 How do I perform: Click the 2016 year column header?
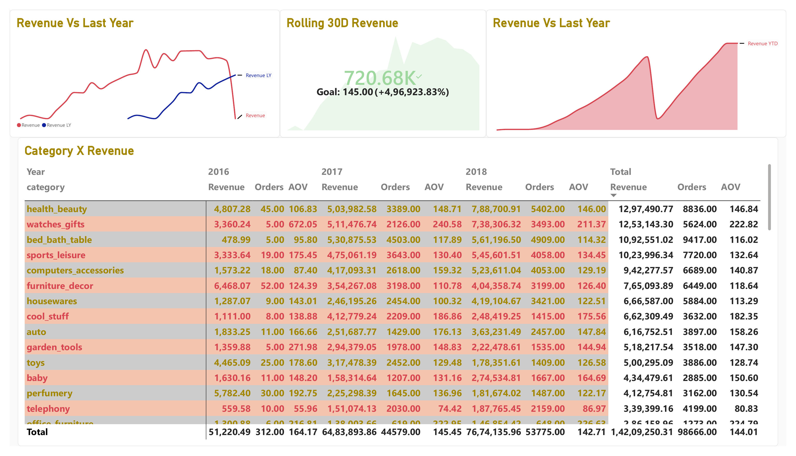tap(218, 172)
